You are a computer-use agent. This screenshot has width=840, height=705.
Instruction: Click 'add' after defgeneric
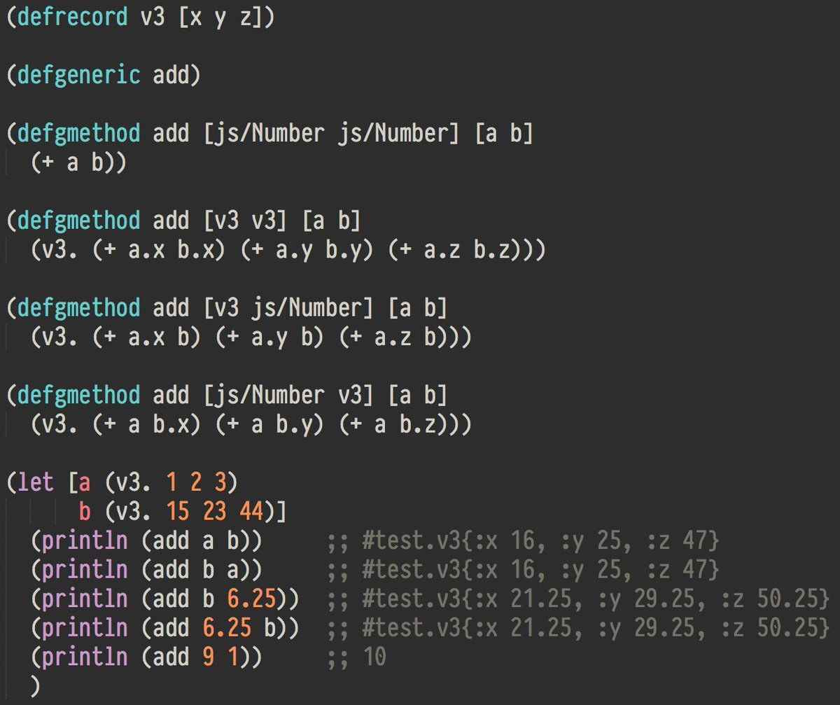point(171,74)
